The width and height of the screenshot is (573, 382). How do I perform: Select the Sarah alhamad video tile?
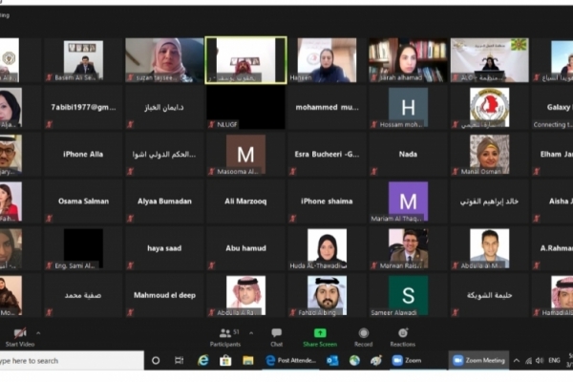[408, 60]
